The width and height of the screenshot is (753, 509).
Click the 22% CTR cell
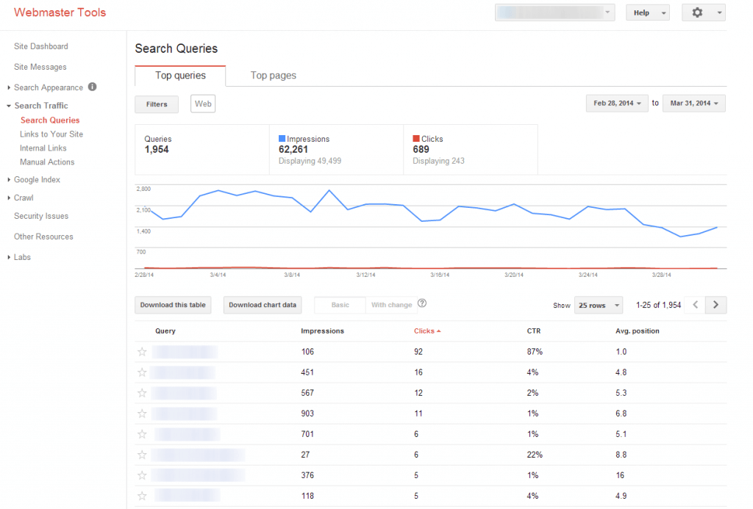535,455
